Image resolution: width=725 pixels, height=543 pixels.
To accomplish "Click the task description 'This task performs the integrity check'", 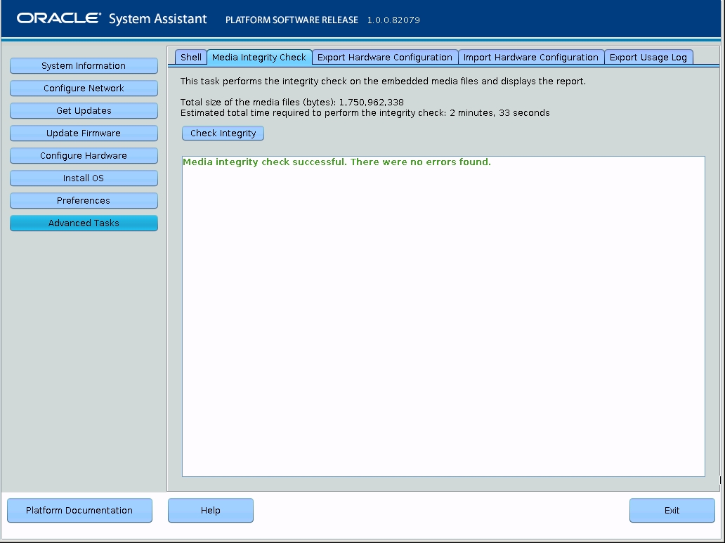I will [383, 81].
